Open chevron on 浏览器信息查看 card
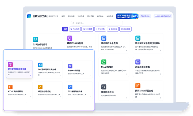The height and width of the screenshot is (116, 193). point(161,74)
